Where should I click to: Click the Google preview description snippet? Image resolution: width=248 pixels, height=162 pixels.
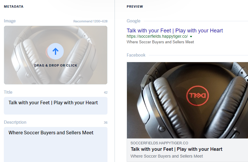(x=160, y=42)
